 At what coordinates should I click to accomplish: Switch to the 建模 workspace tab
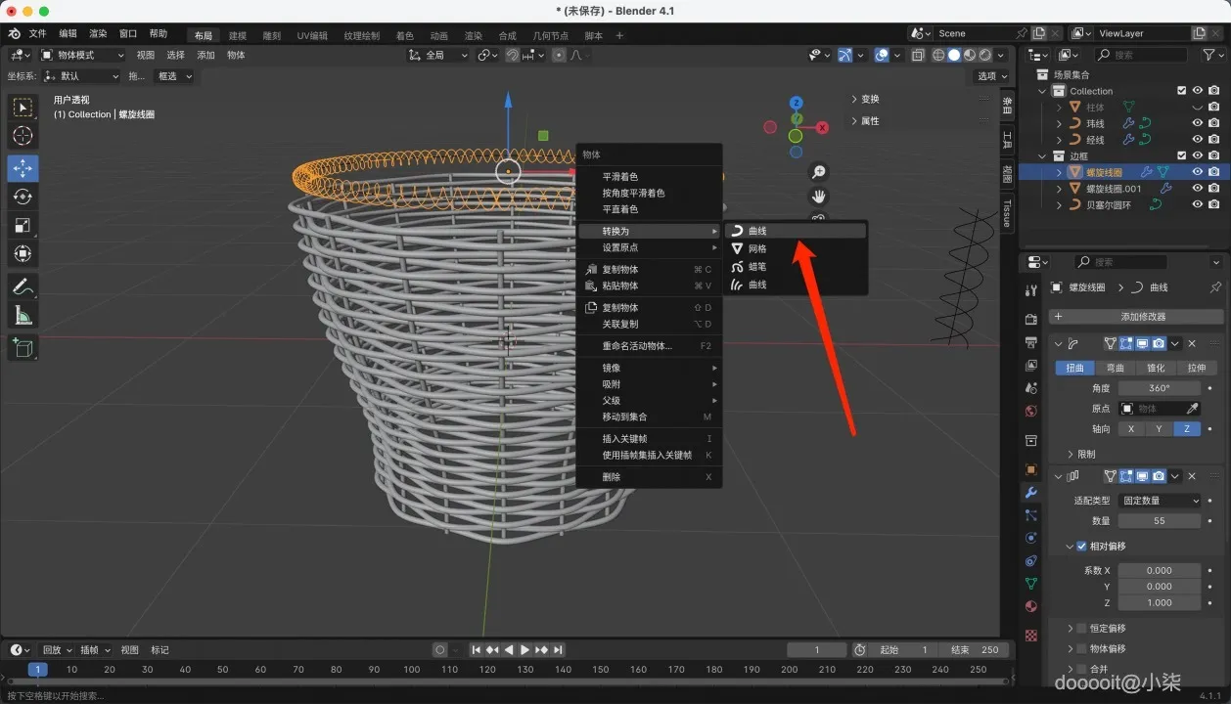[x=238, y=35]
